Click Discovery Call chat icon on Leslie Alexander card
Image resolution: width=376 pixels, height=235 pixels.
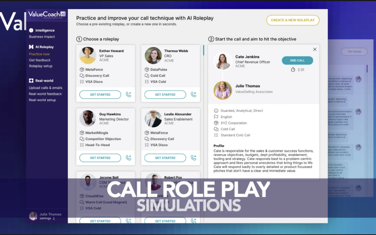pyautogui.click(x=147, y=139)
